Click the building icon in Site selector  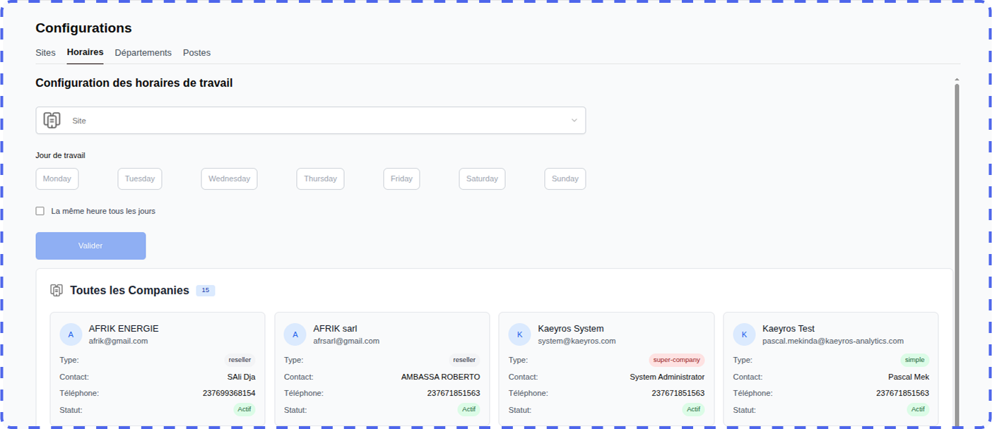pos(52,121)
